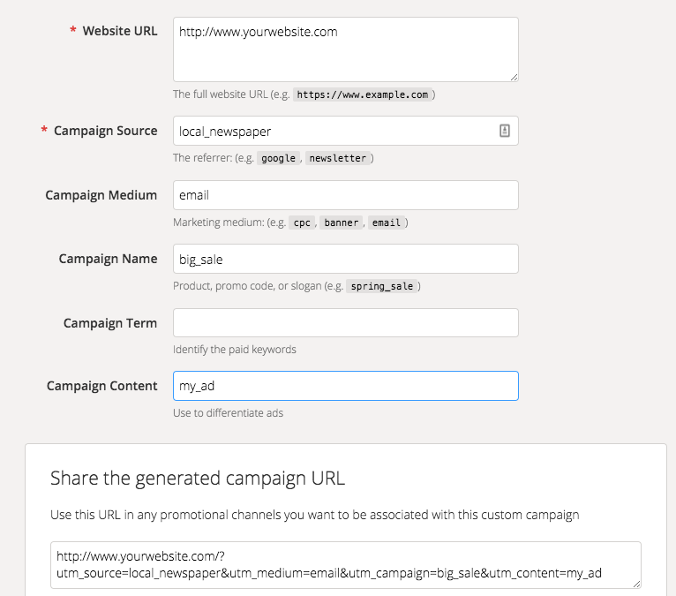Click the google example code chip
Image resolution: width=676 pixels, height=596 pixels.
278,158
